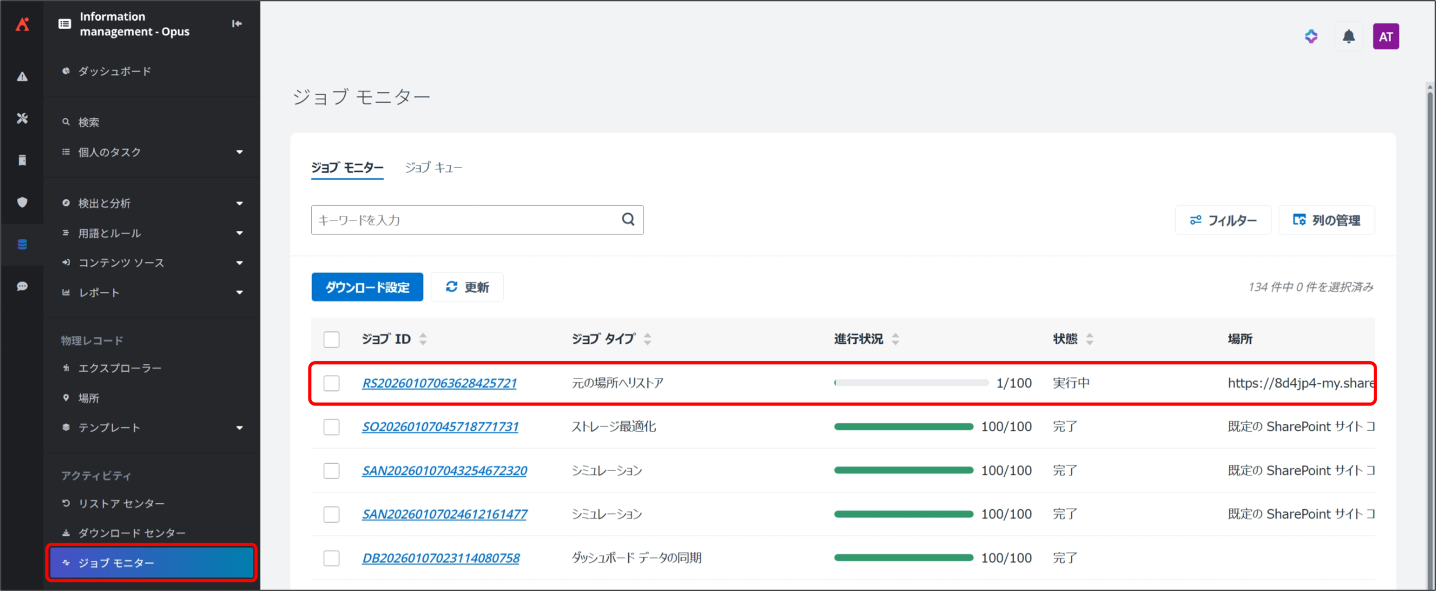Click the shield icon in left rail

[22, 202]
